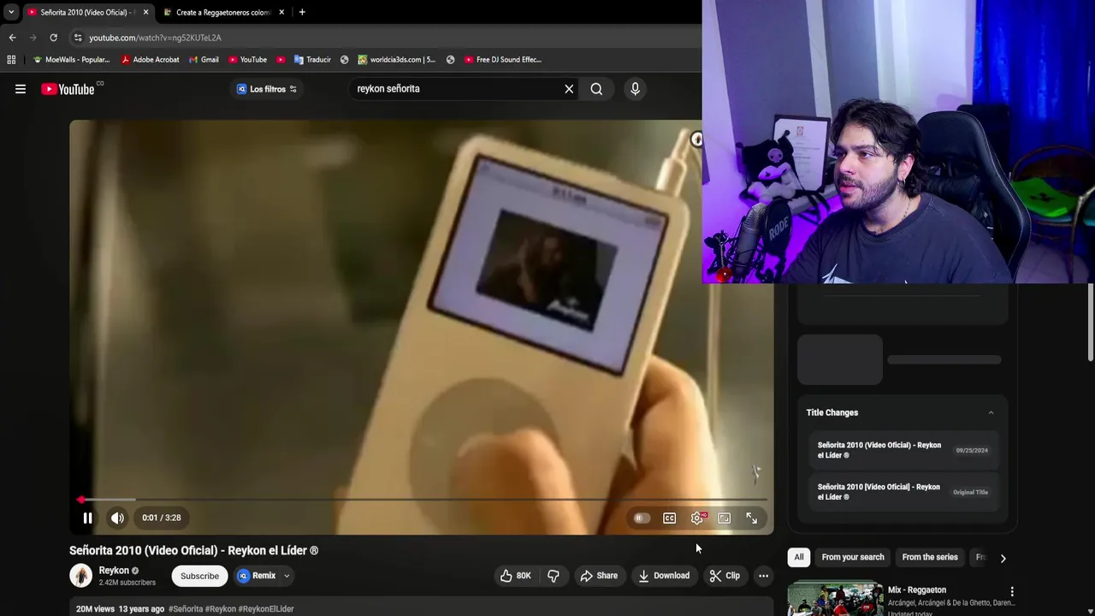
Task: Go back in browser history
Action: 12,38
